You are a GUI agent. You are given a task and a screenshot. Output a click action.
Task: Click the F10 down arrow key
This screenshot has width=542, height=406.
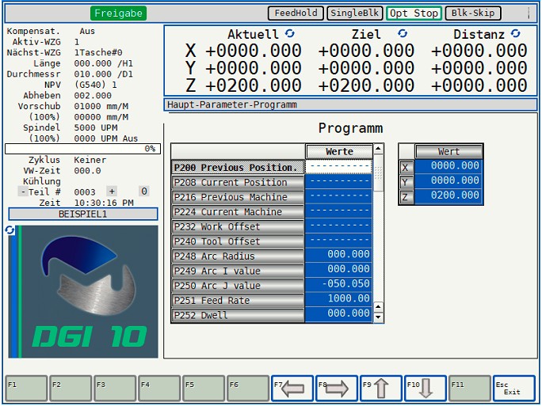pos(426,389)
